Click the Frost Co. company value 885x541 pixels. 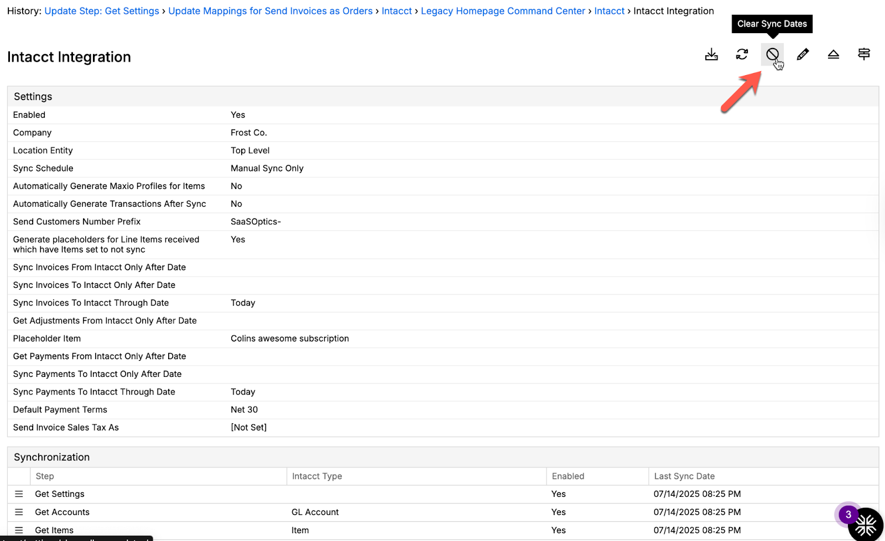(249, 133)
